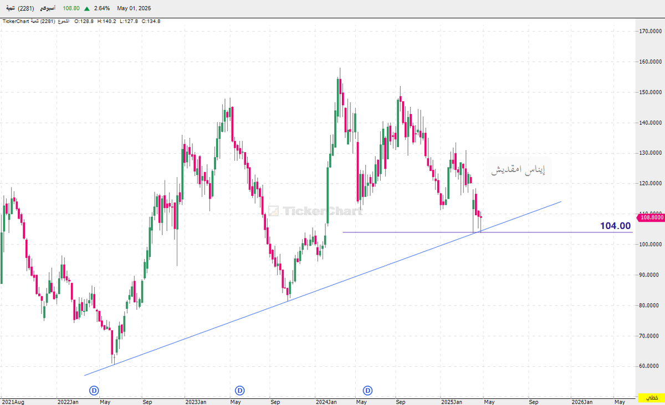This screenshot has width=665, height=405.
Task: Click the green up-triangle price change indicator
Action: click(x=87, y=8)
